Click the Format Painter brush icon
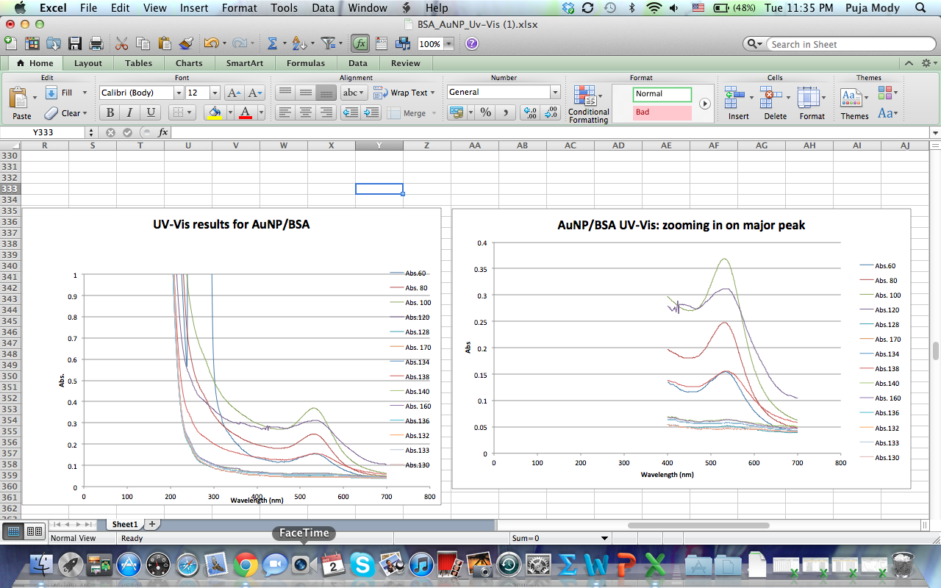Screen dimensions: 941x588 pos(186,44)
